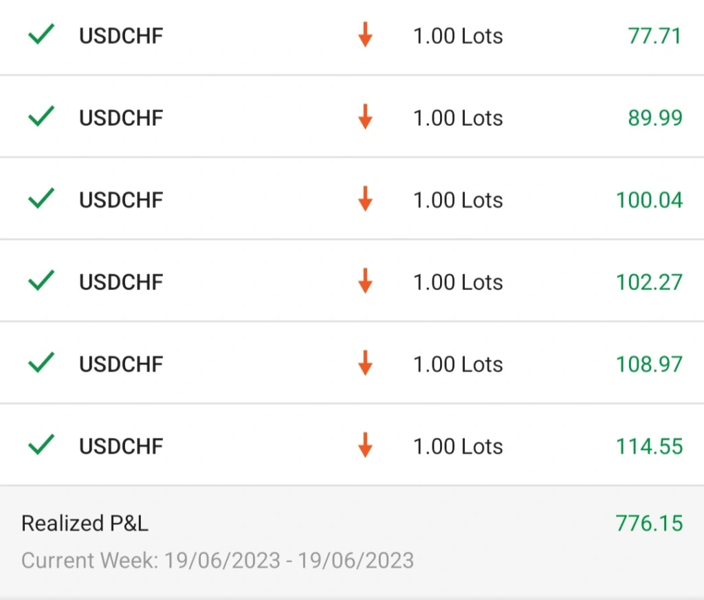Tap sell arrow on 89.99 trade row

click(365, 117)
